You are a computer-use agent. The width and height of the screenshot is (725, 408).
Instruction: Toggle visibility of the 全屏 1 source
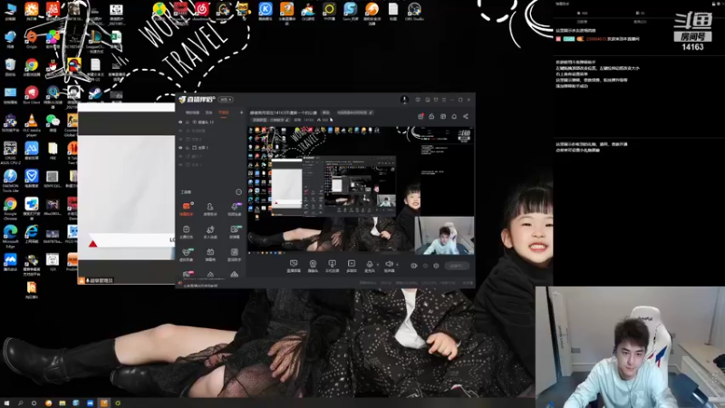(x=180, y=148)
